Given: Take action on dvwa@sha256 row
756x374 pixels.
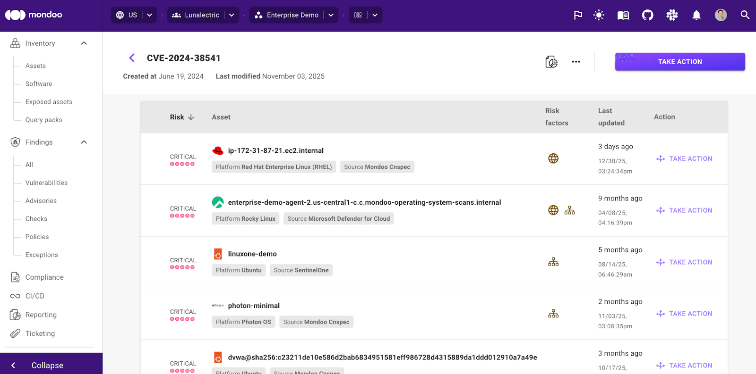Looking at the screenshot, I should coord(684,366).
